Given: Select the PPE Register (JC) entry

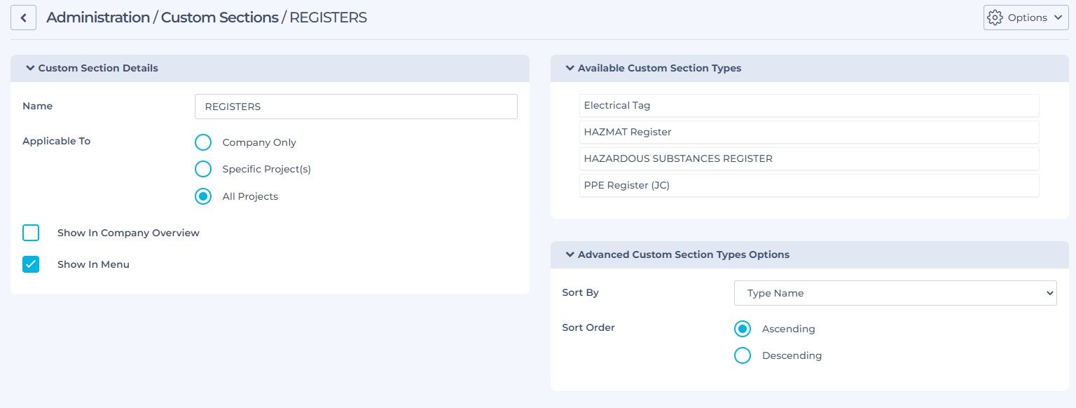Looking at the screenshot, I should [808, 185].
